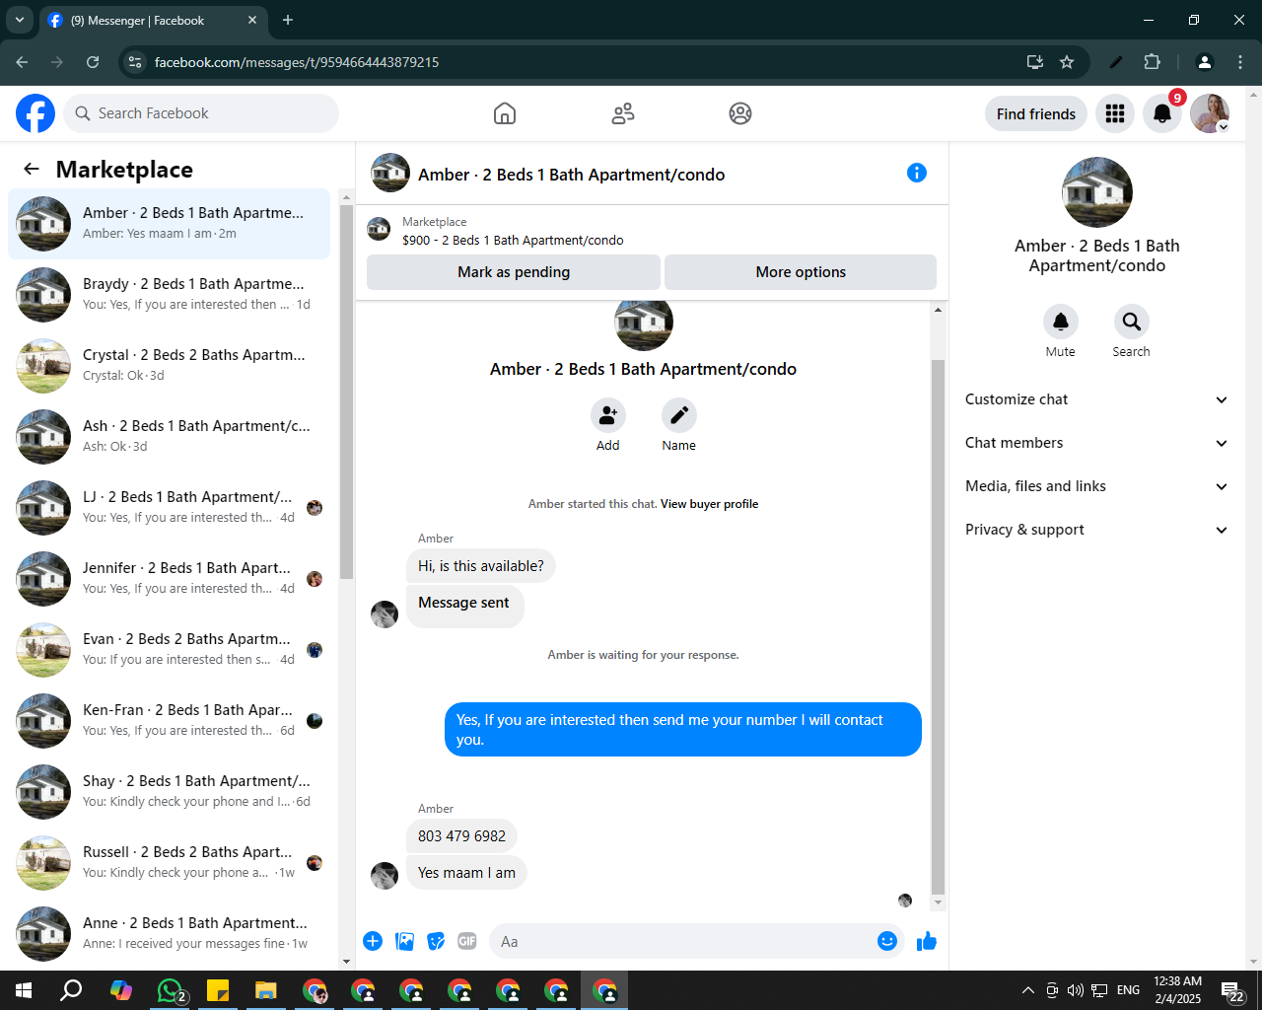1262x1010 pixels.
Task: Open Amber conversation in the list
Action: click(x=169, y=224)
